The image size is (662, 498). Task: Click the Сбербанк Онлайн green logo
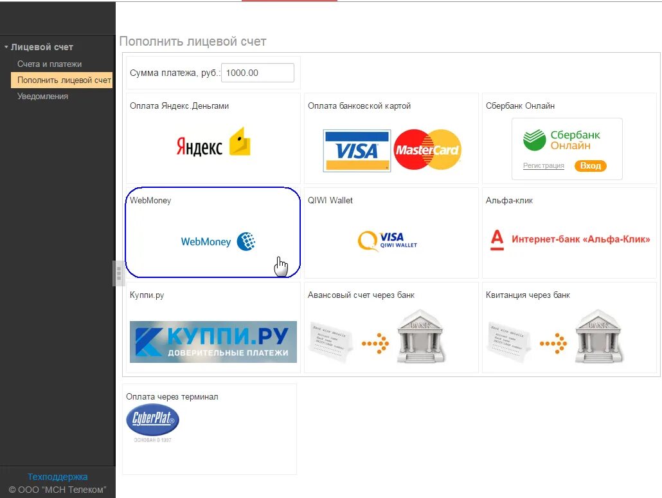(535, 140)
